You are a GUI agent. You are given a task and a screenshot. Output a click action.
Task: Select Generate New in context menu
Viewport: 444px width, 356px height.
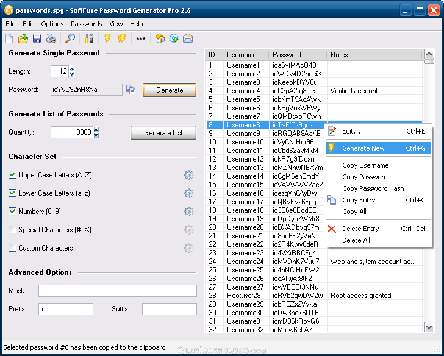378,148
